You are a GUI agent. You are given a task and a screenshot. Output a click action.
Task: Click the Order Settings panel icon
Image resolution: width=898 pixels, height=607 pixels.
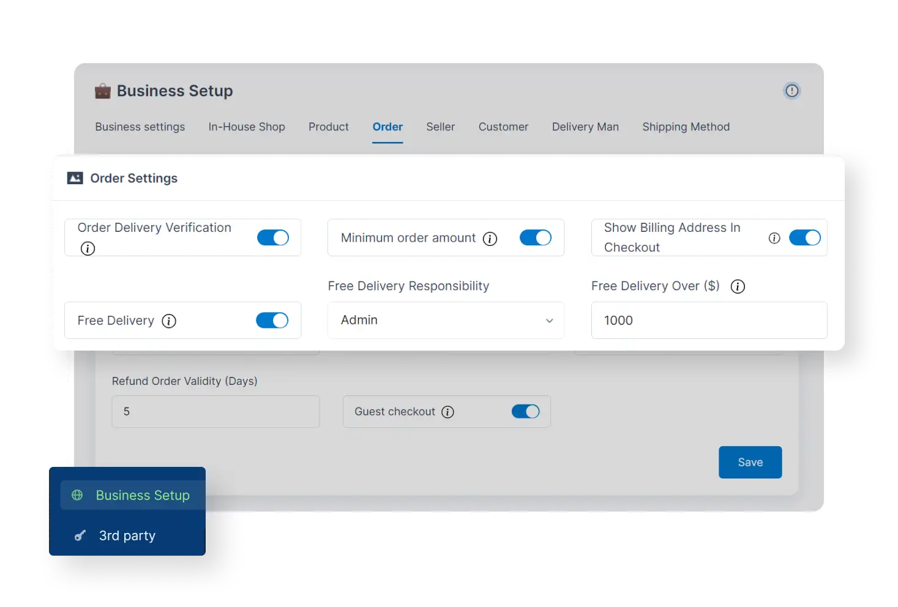click(x=75, y=177)
